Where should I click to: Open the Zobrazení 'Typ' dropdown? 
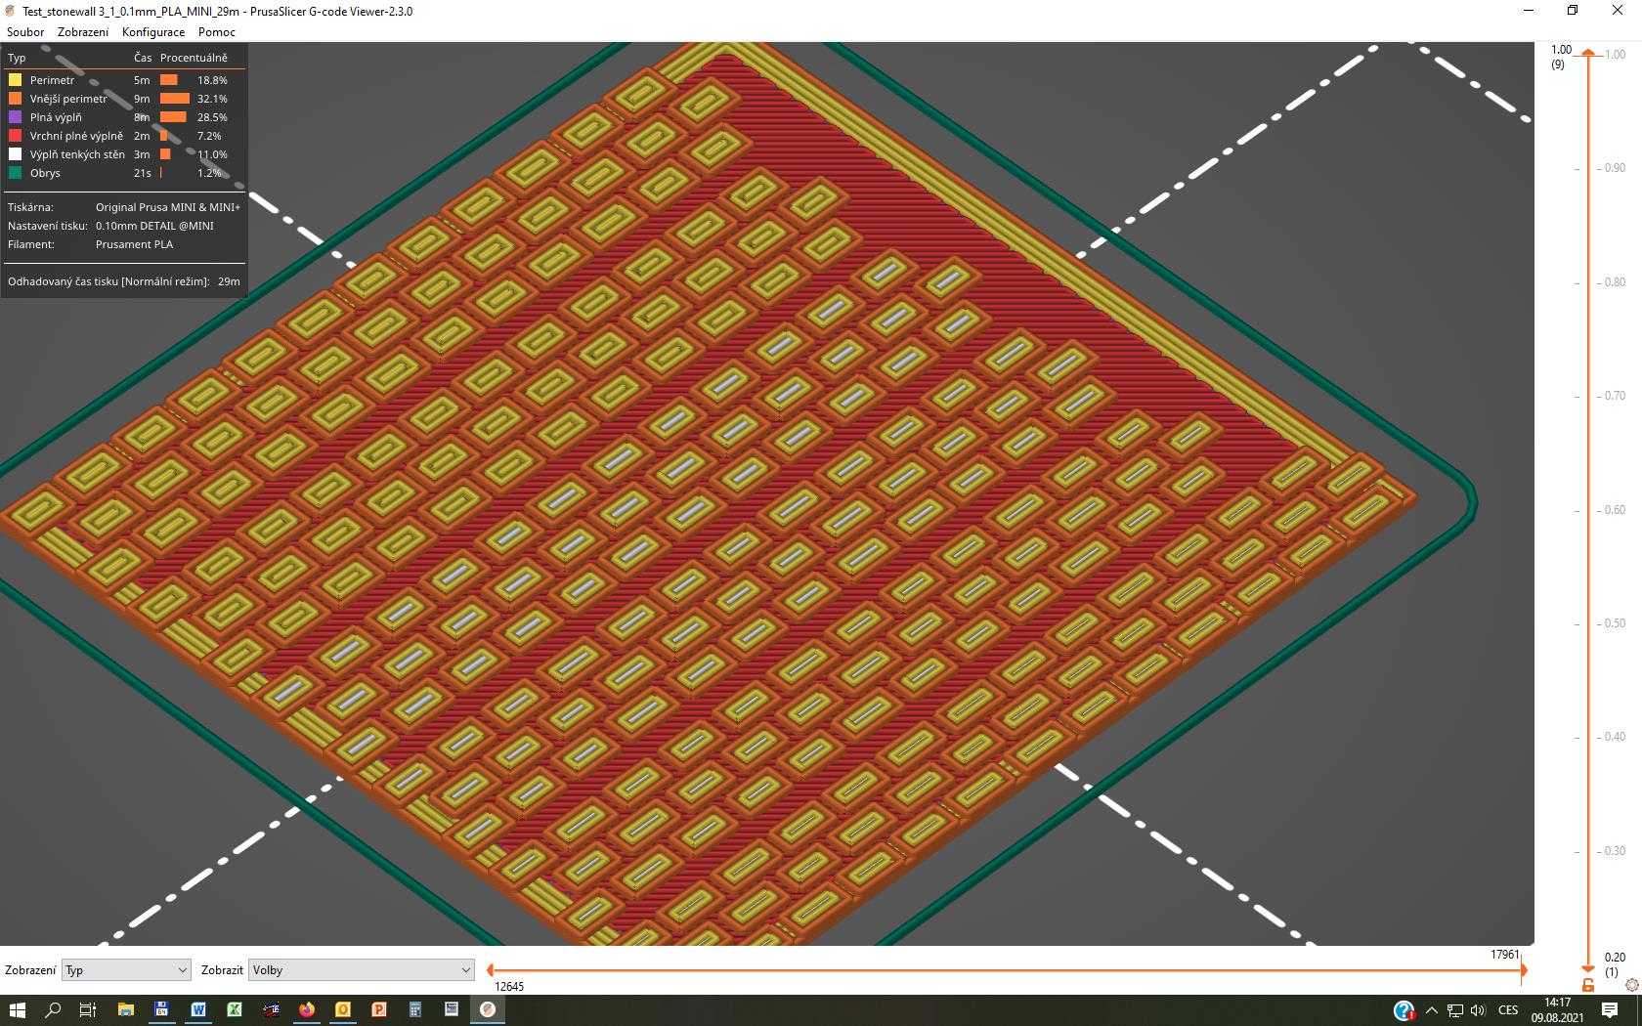click(x=126, y=970)
